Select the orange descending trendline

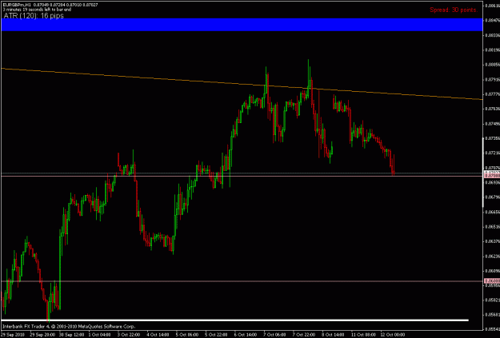[x=242, y=84]
